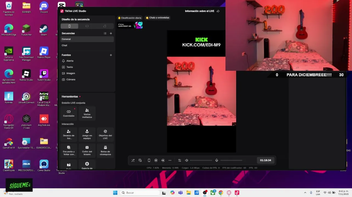
Task: Open File Explorer from taskbar
Action: [x=188, y=193]
